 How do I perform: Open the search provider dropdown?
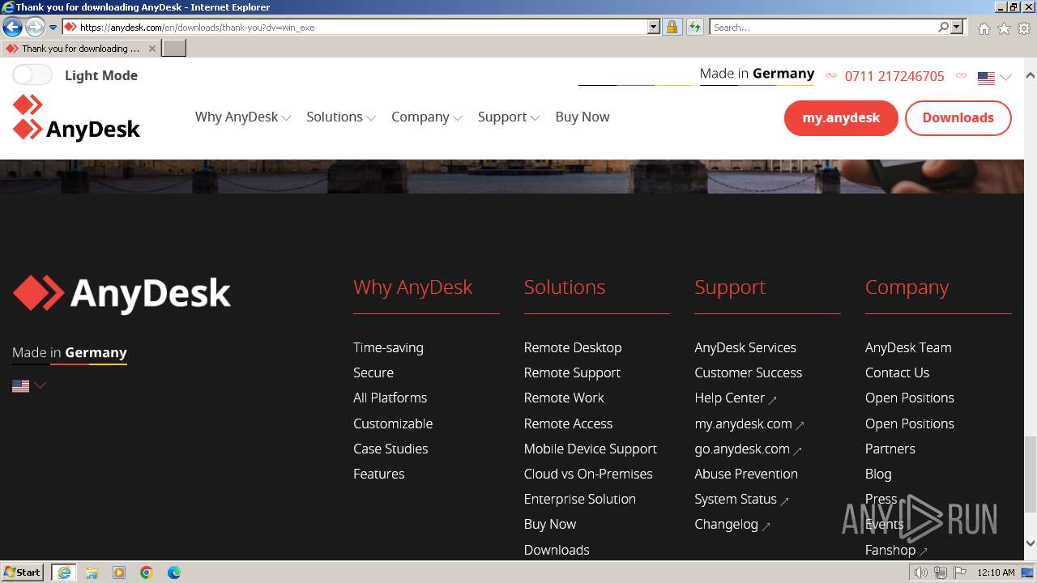(957, 28)
